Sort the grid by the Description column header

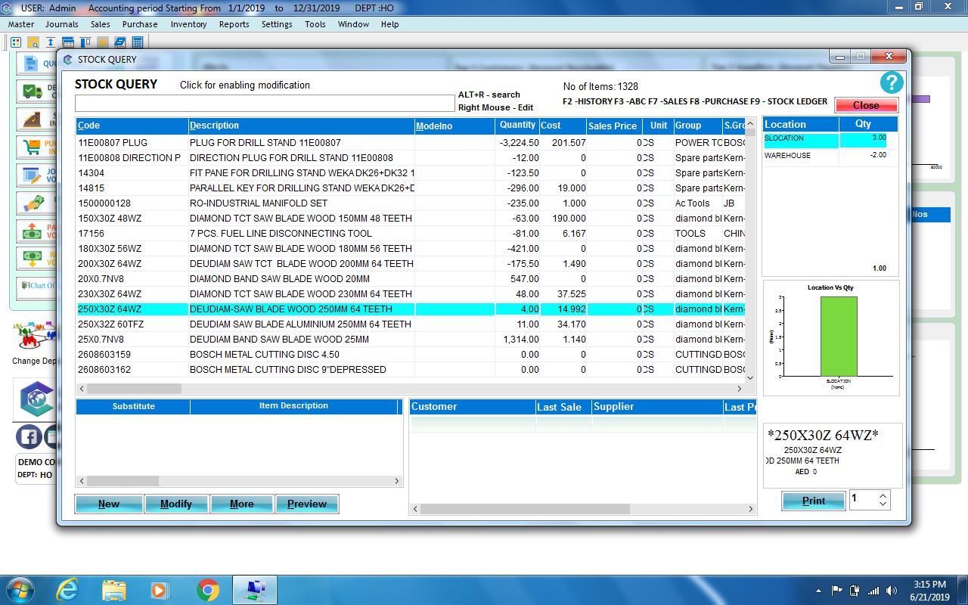[214, 126]
